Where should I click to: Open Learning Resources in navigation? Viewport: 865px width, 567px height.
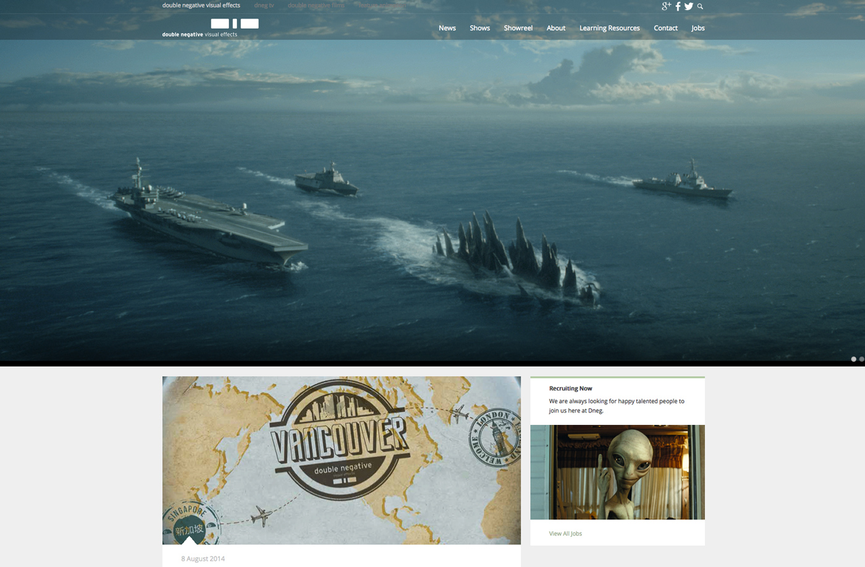tap(609, 28)
